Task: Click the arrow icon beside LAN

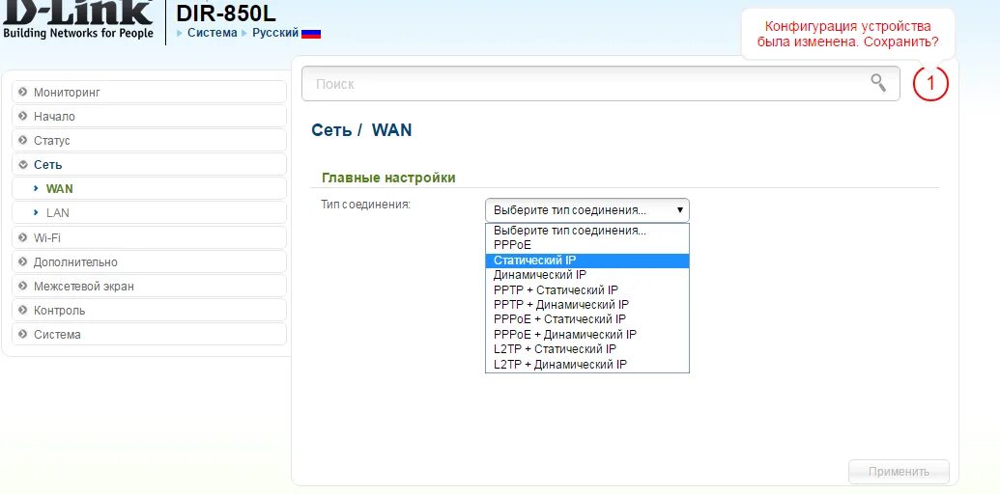Action: pyautogui.click(x=37, y=212)
